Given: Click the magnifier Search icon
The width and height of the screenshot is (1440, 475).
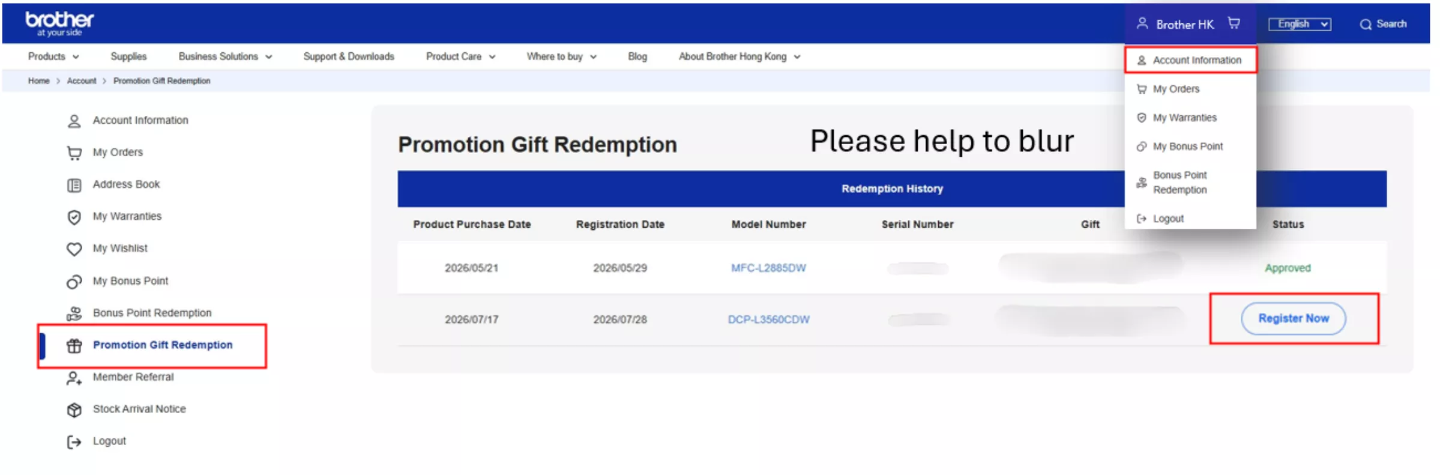Looking at the screenshot, I should [x=1366, y=25].
